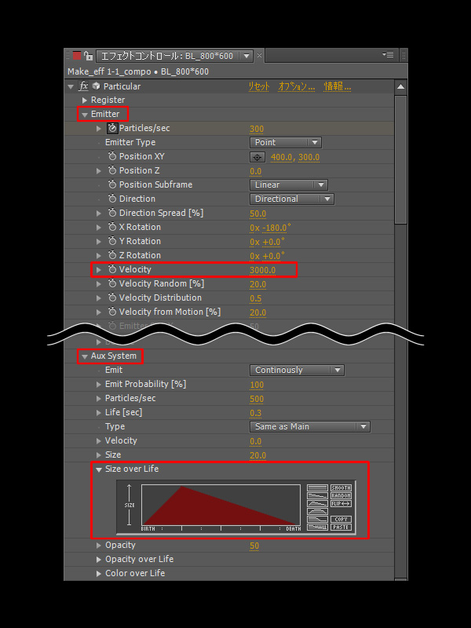Toggle Emitter Velocity stopwatch

click(112, 269)
